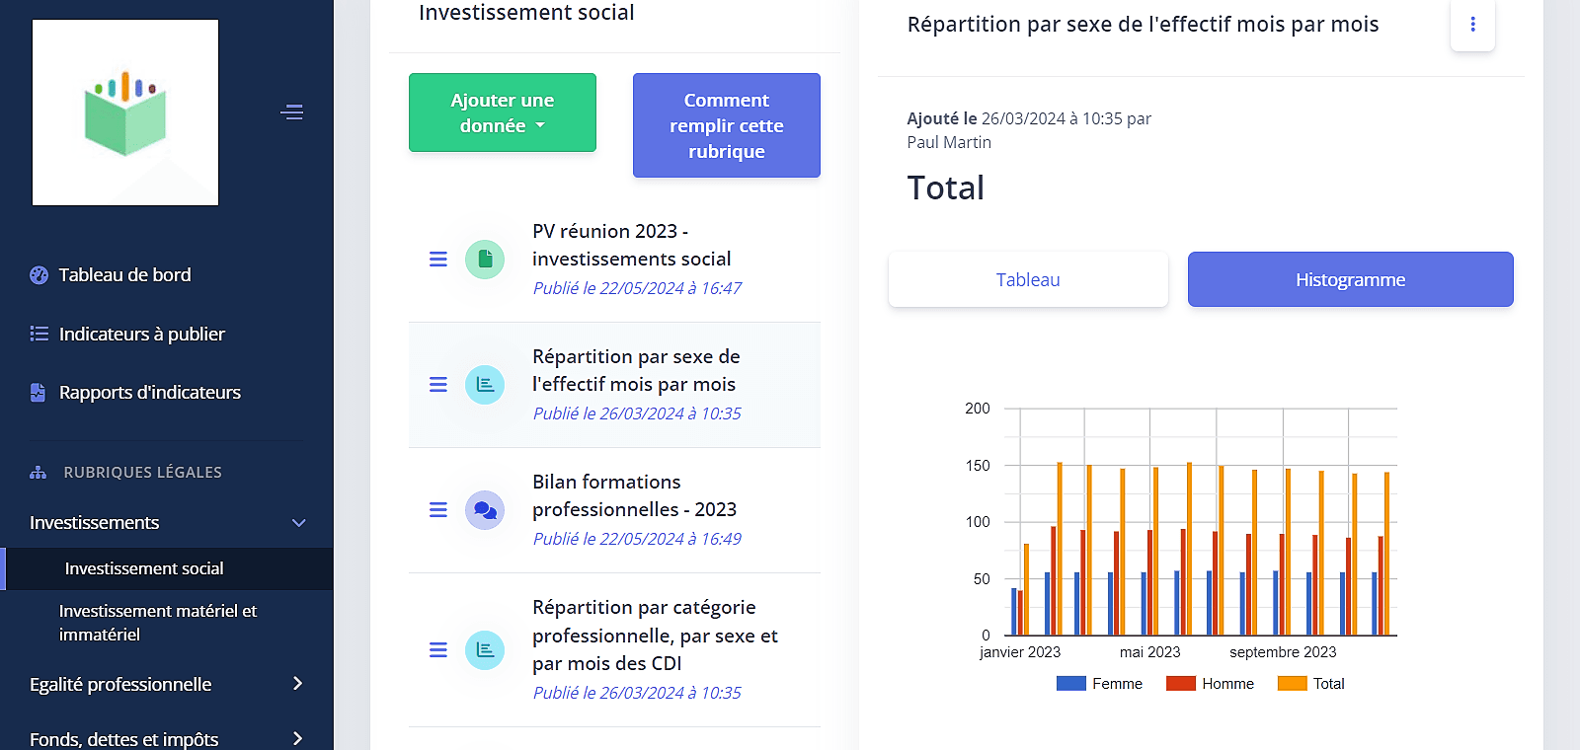Switch to the Histogramme view
The image size is (1580, 750).
coord(1350,279)
